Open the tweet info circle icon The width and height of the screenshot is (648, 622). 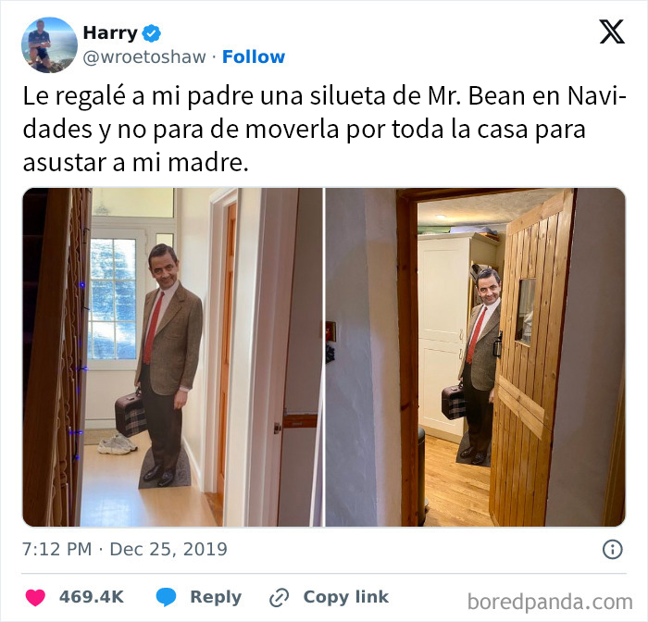coord(613,550)
